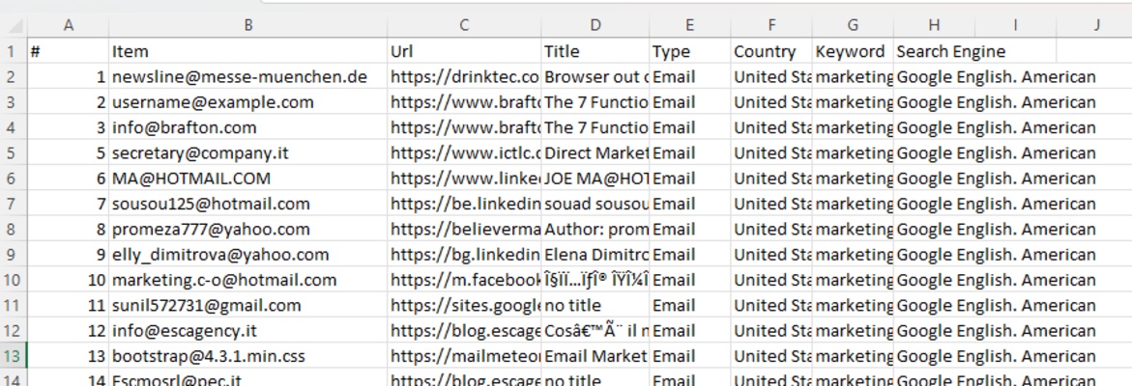Click the marketing keyword cell in row 8
The height and width of the screenshot is (386, 1132).
click(853, 229)
